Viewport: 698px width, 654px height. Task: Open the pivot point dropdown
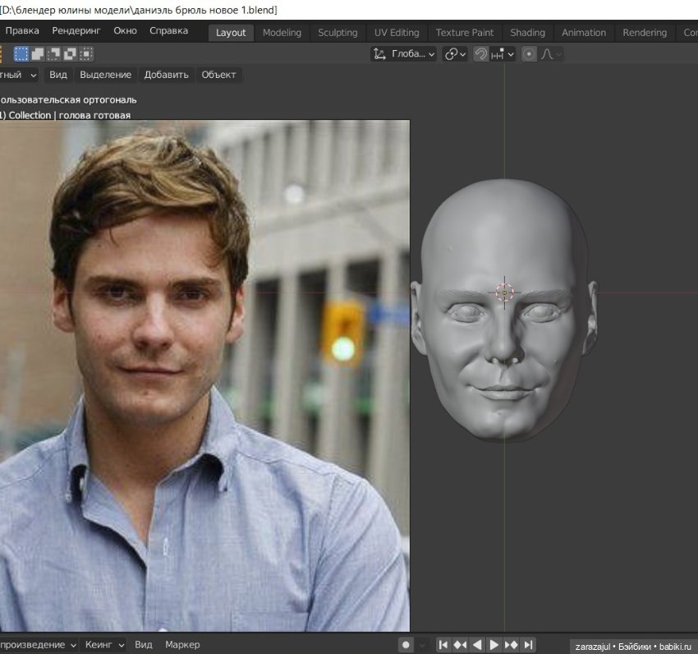click(455, 54)
